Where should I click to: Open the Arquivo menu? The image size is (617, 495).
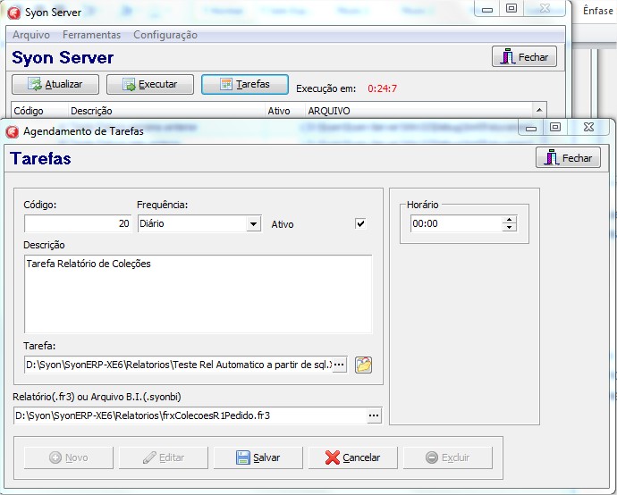(x=31, y=35)
